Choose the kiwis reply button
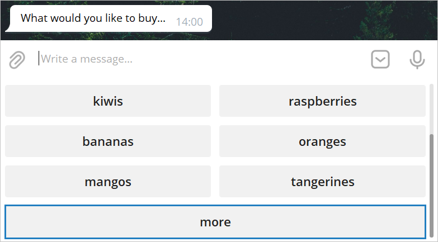 pyautogui.click(x=108, y=101)
